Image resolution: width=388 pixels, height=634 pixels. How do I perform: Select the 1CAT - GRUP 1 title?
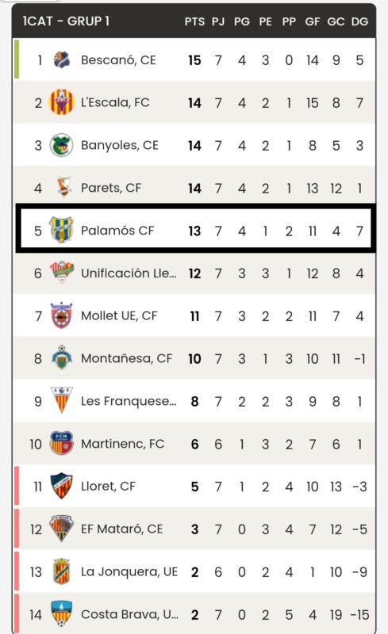(66, 21)
